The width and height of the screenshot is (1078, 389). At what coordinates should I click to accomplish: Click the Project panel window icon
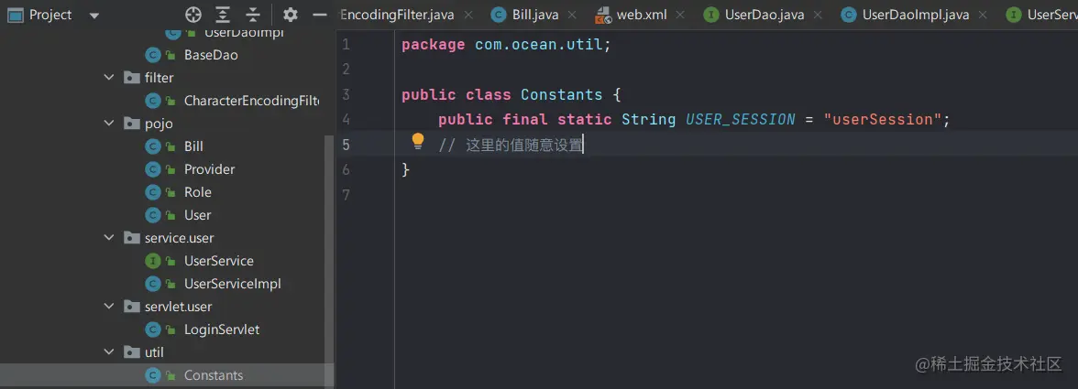pyautogui.click(x=15, y=15)
